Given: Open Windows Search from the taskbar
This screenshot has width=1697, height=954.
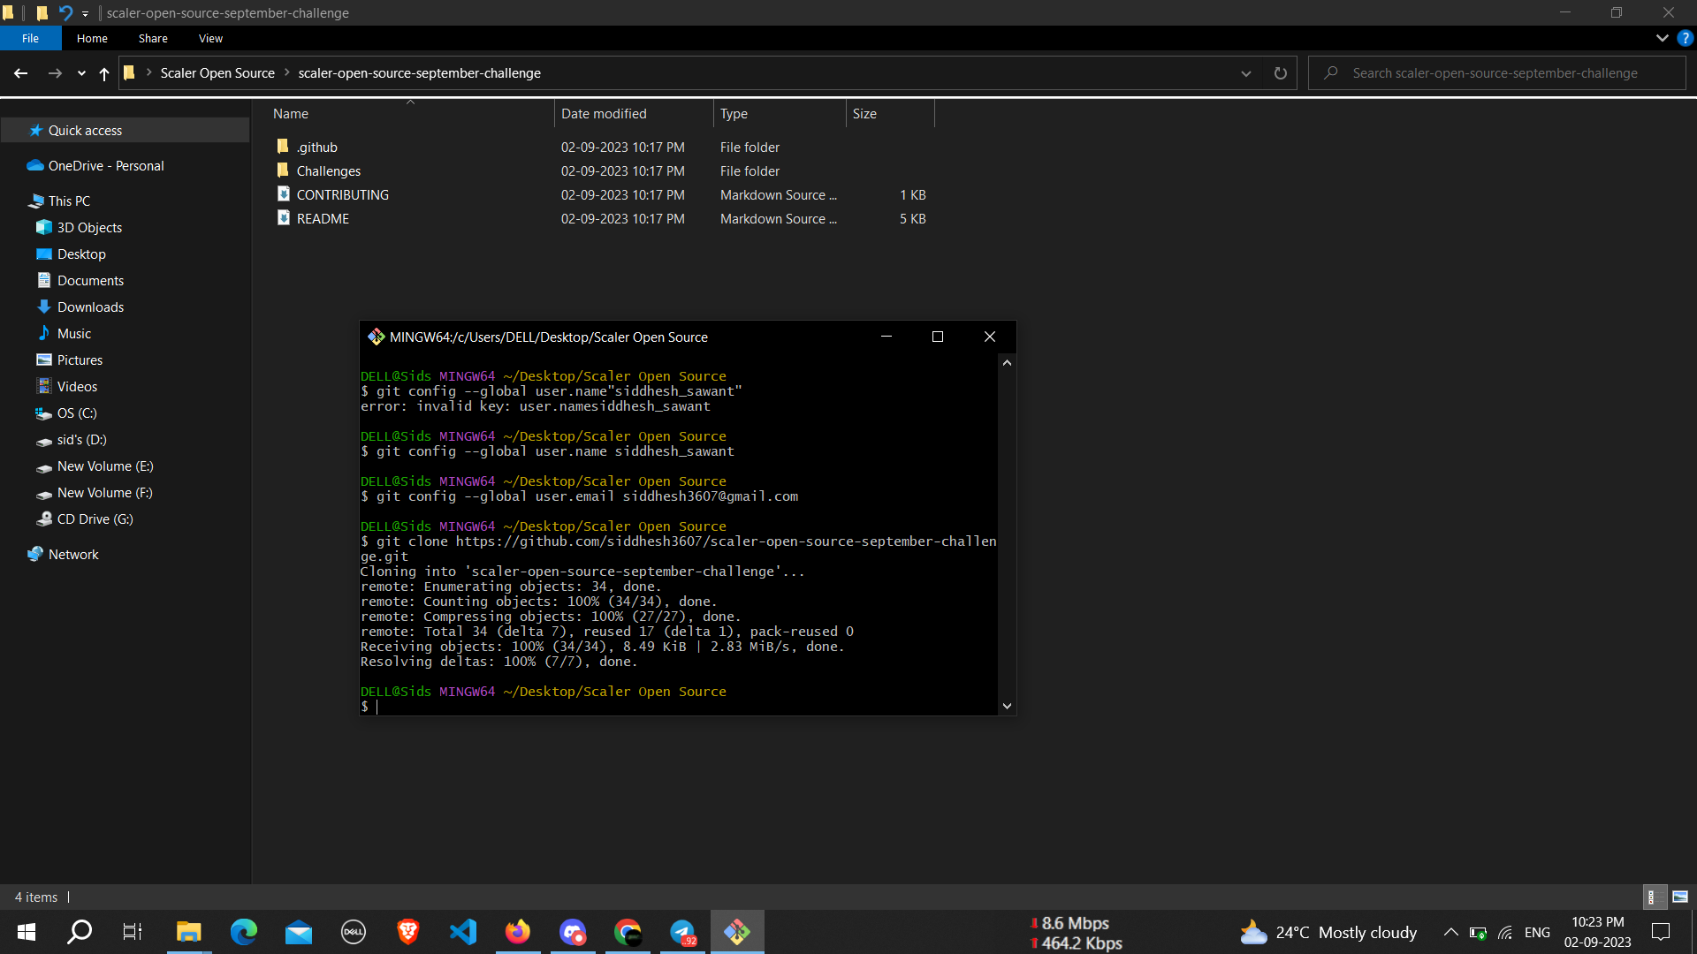Looking at the screenshot, I should click(x=79, y=932).
